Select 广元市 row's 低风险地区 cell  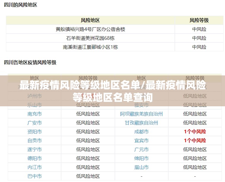pyautogui.click(x=195, y=149)
